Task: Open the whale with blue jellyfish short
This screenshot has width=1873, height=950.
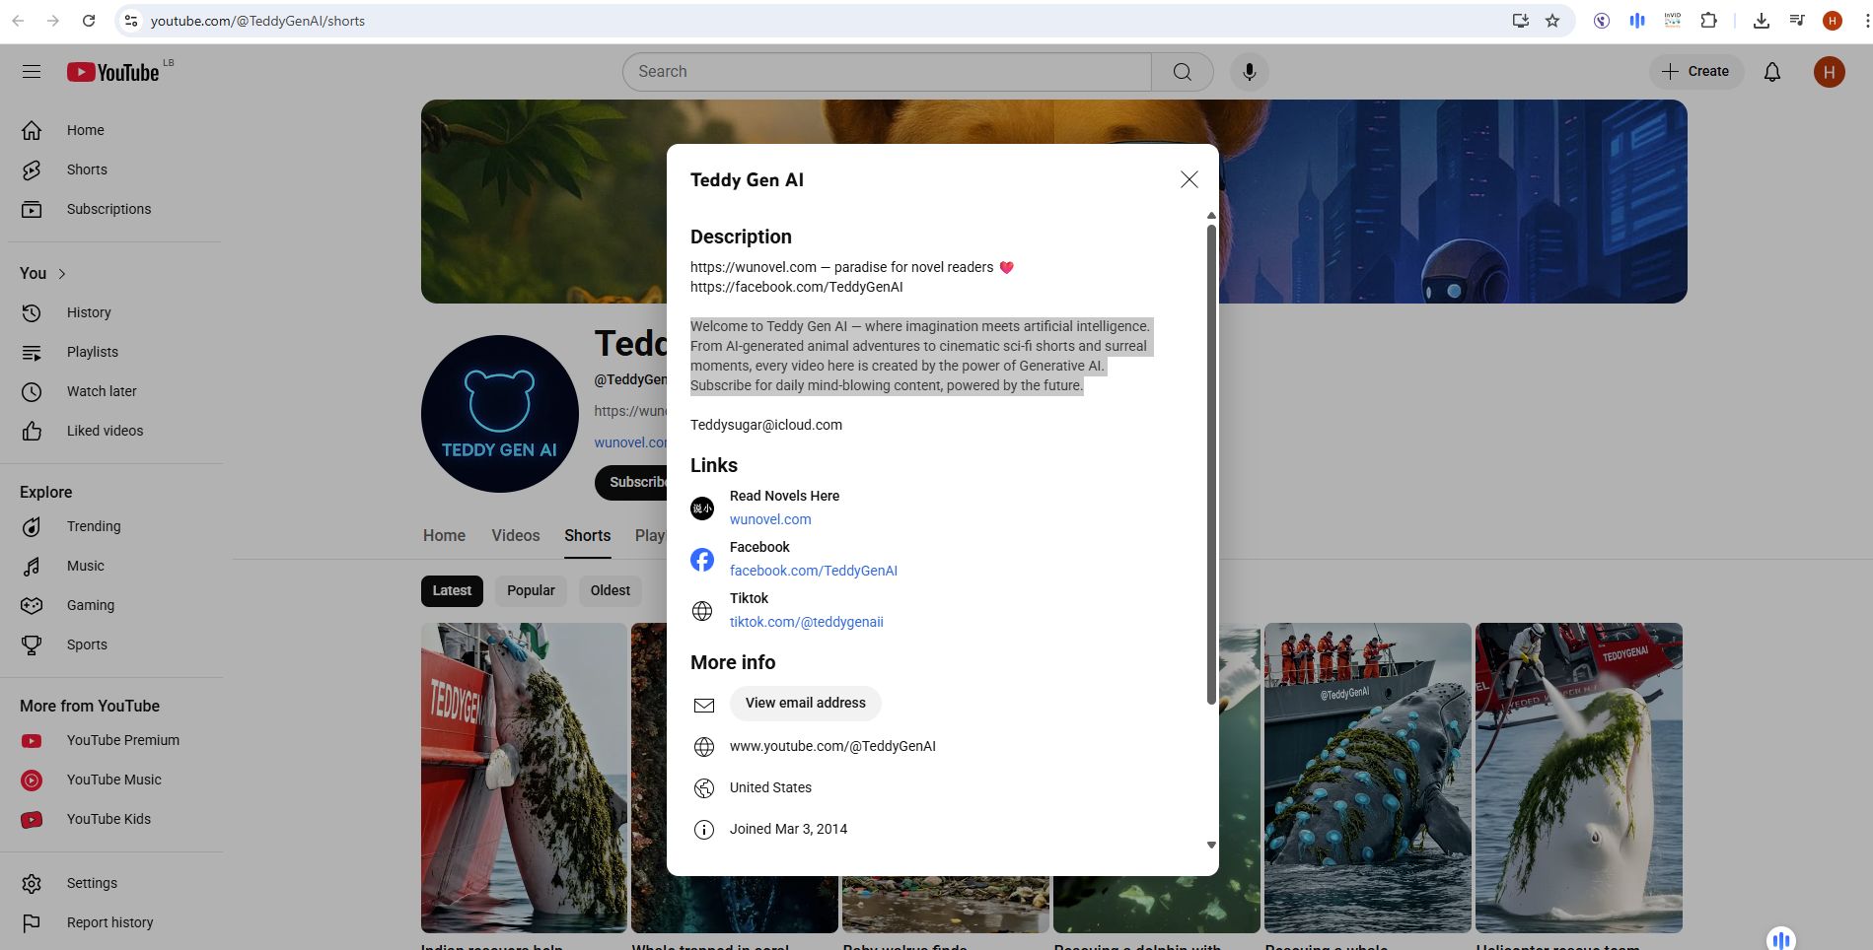Action: pos(1367,778)
